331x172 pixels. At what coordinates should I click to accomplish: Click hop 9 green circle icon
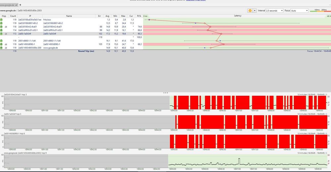coord(1,48)
